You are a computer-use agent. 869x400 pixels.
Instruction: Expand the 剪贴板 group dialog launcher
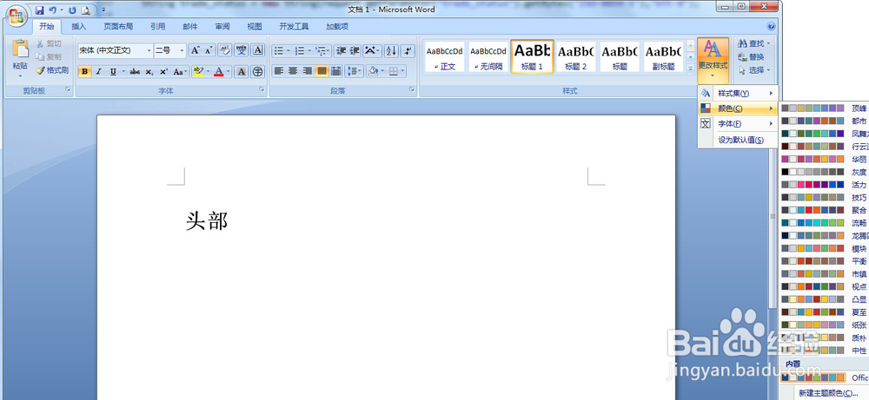[x=68, y=89]
